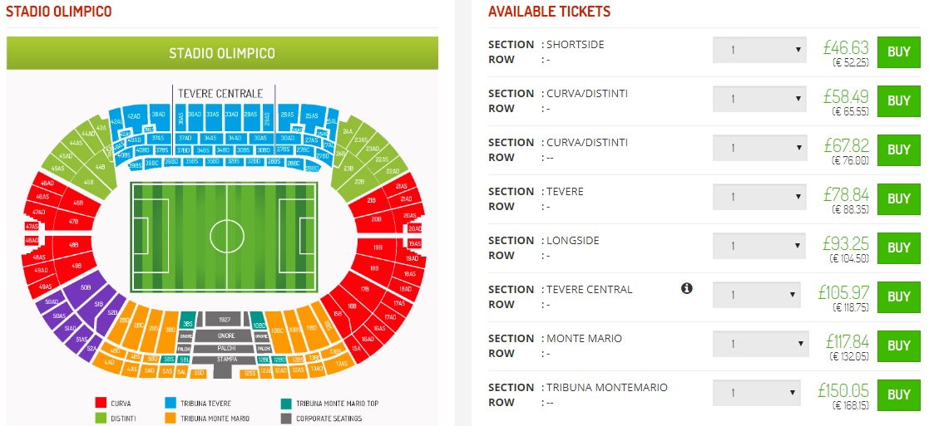
Task: Buy the £67.82 Curva/Distinti ticket
Action: coord(898,149)
